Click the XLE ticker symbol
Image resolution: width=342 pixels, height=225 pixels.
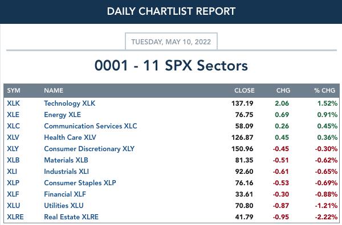click(13, 115)
